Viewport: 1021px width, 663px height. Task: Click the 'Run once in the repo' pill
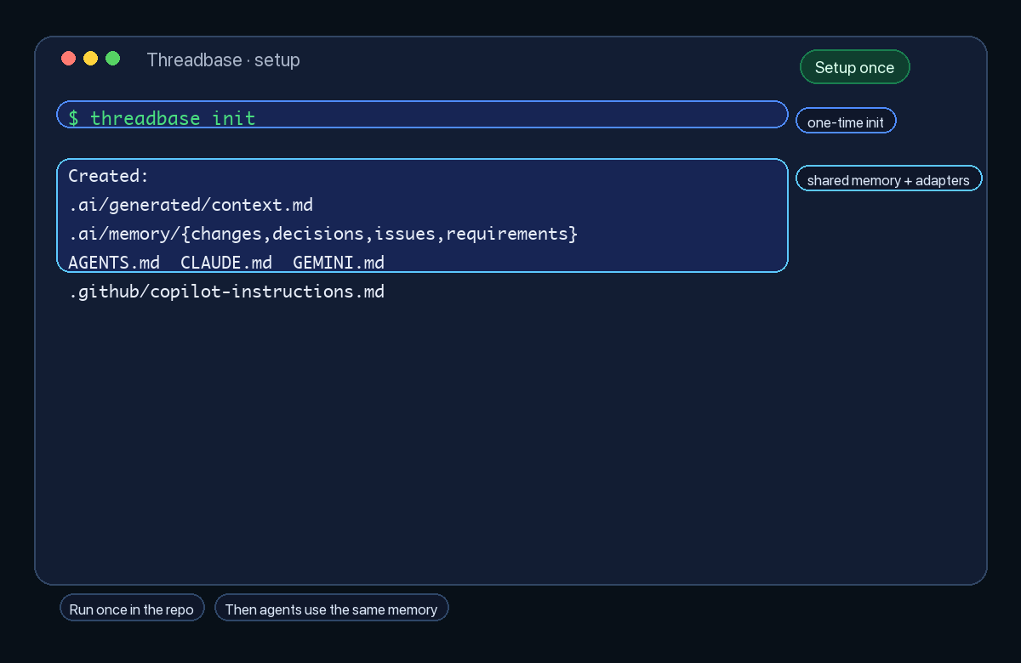132,609
